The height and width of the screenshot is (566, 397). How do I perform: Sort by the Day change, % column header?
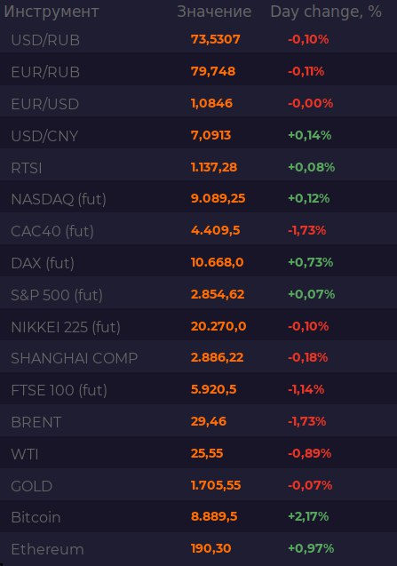point(326,12)
